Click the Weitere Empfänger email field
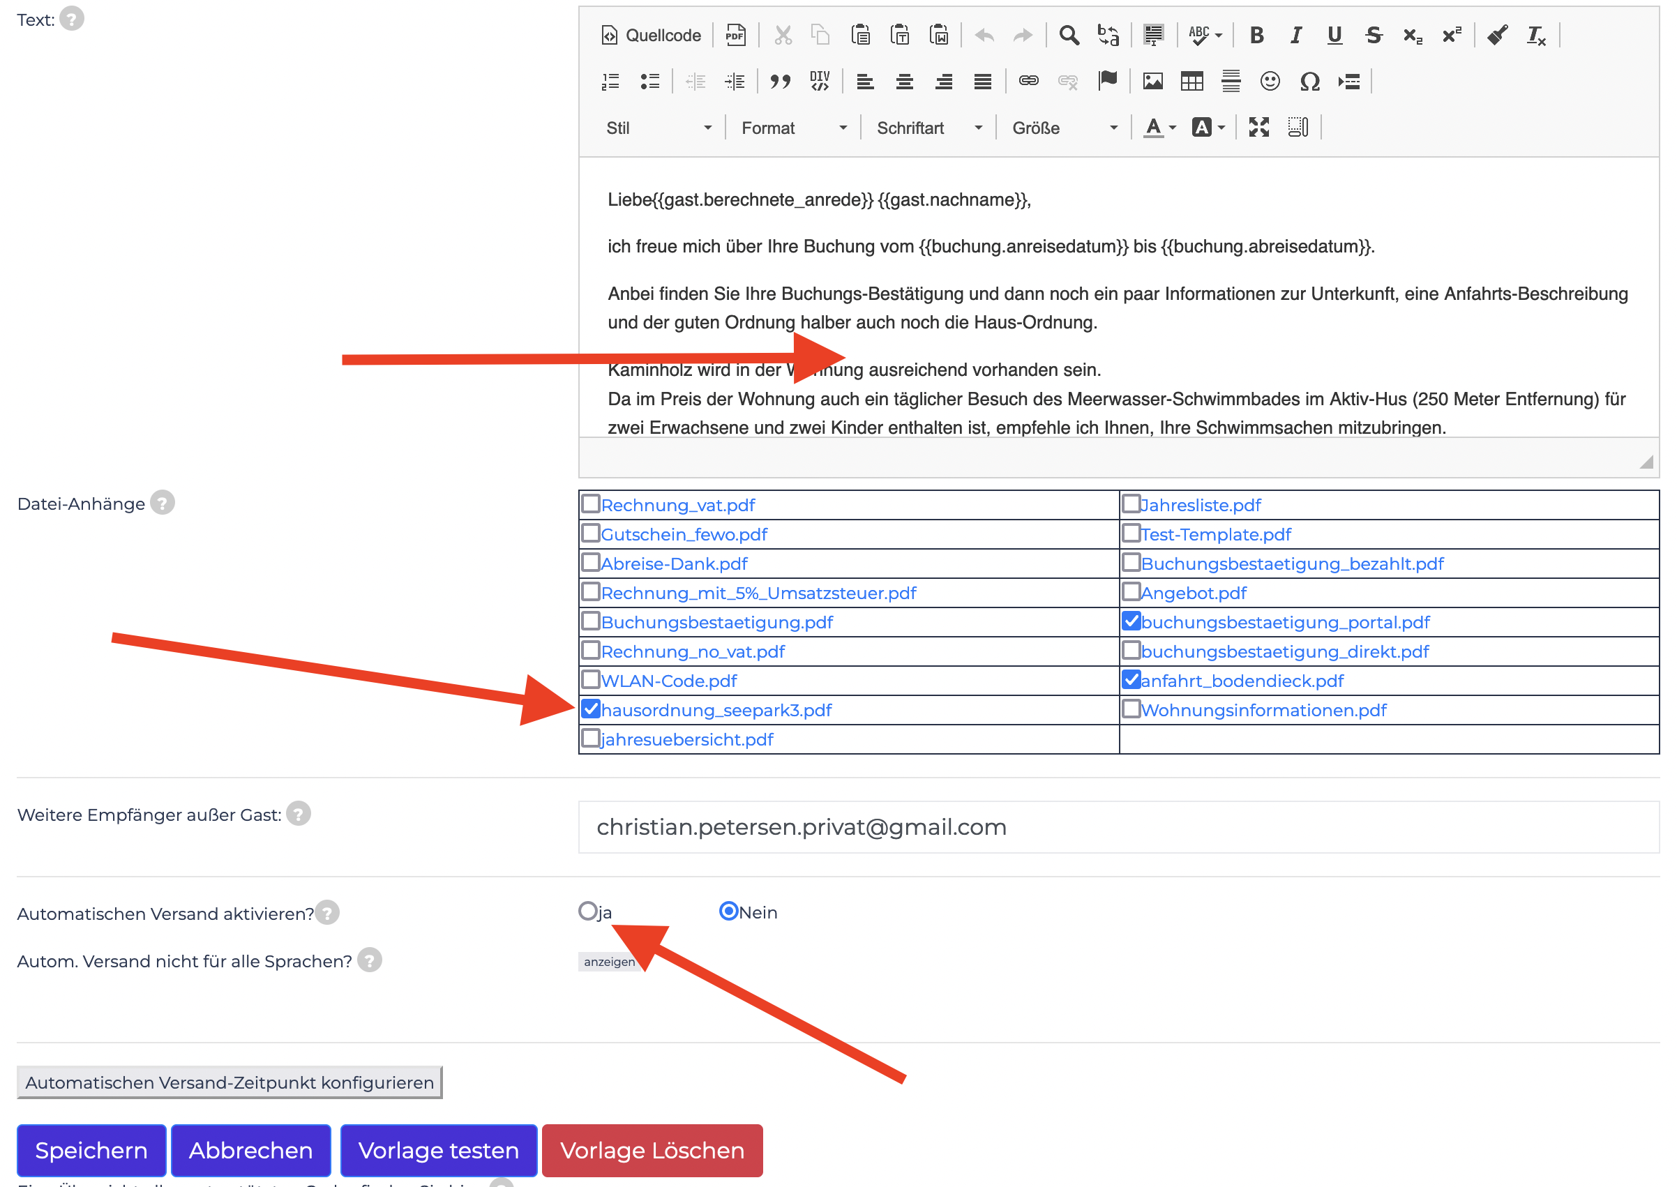Viewport: 1677px width, 1187px height. point(1118,826)
